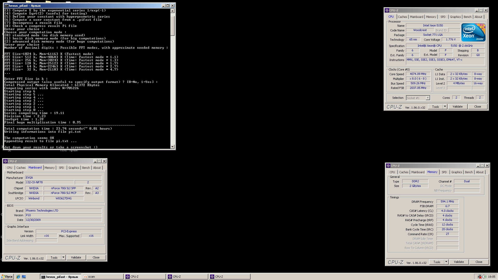Switch to SPD tab in the Memory window
This screenshot has width=498, height=280.
(x=444, y=172)
